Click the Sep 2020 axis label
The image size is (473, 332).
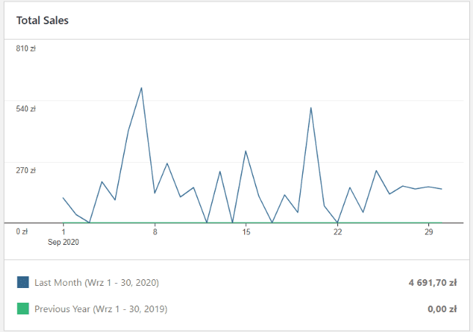point(64,241)
